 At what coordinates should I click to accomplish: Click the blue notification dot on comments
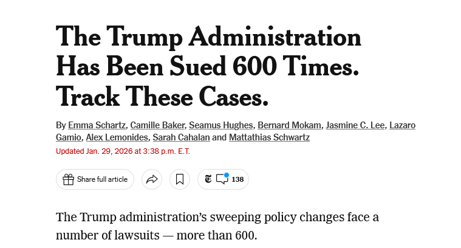point(227,175)
